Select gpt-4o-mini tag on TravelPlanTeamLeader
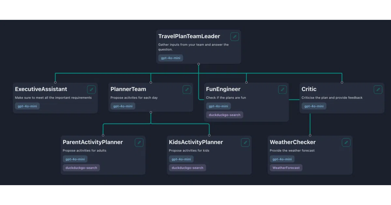 171,58
